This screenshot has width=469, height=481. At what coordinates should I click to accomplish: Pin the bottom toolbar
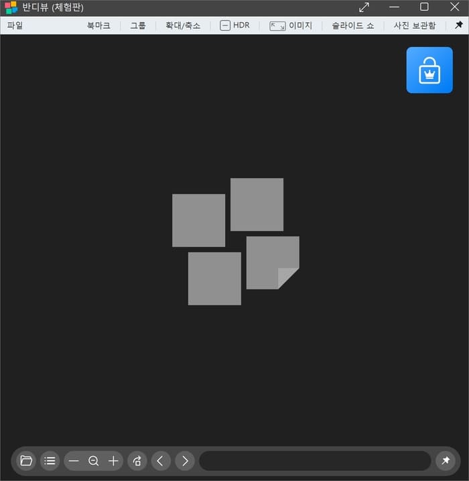(446, 461)
